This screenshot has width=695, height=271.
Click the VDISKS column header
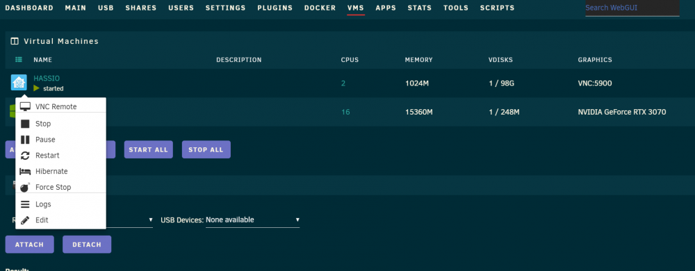501,60
